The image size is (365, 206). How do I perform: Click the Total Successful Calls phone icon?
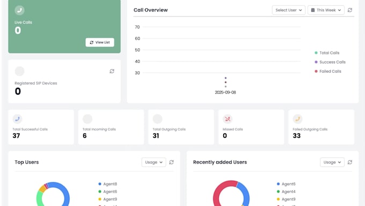18,119
